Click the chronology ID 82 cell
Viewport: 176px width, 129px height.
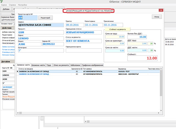[x=77, y=71]
